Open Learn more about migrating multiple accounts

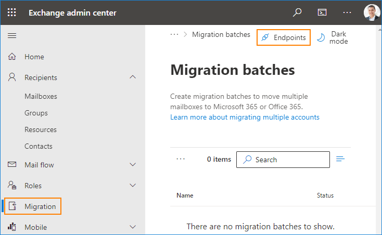[245, 117]
